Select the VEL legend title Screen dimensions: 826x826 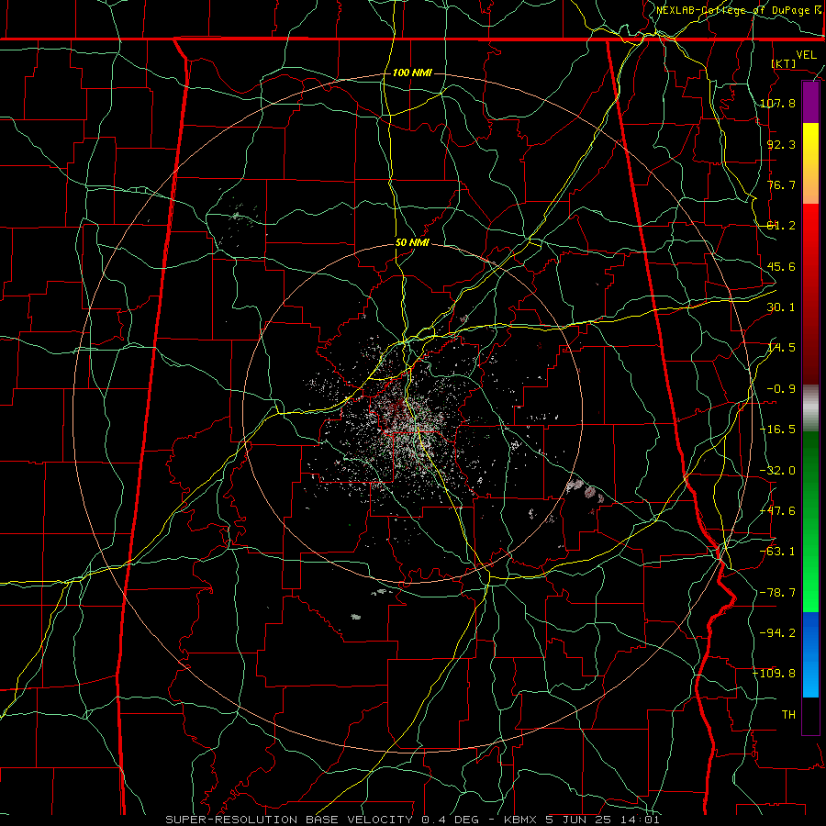pos(806,55)
